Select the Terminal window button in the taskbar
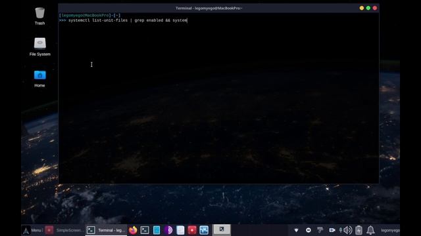 [x=106, y=230]
